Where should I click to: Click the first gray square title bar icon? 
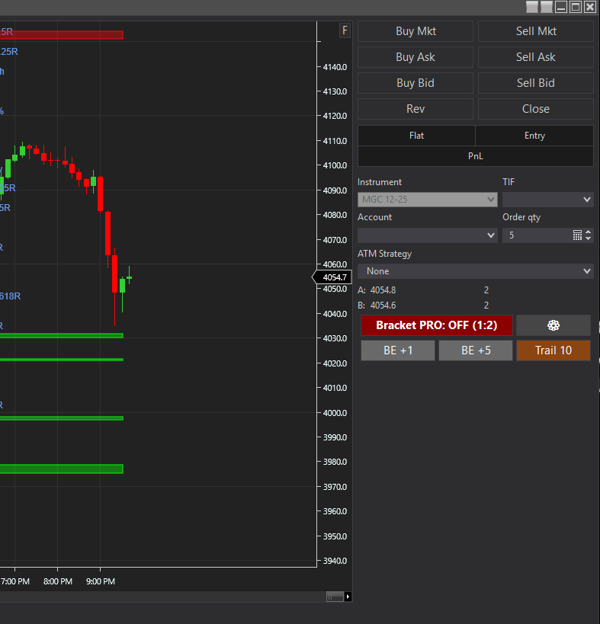[x=532, y=7]
